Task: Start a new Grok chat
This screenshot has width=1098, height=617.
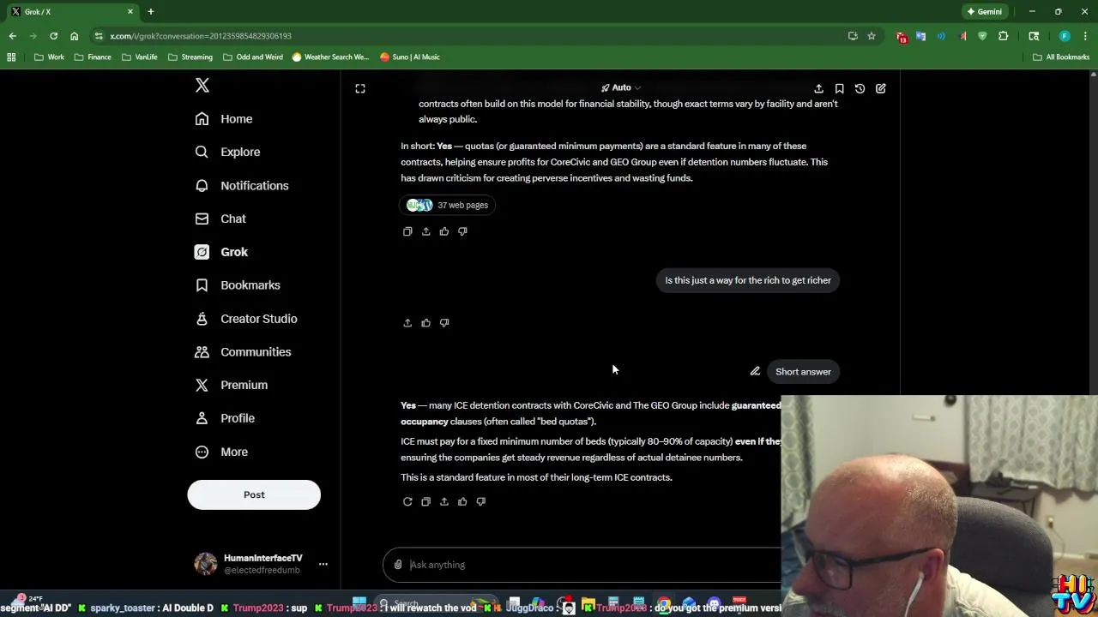Action: click(881, 88)
